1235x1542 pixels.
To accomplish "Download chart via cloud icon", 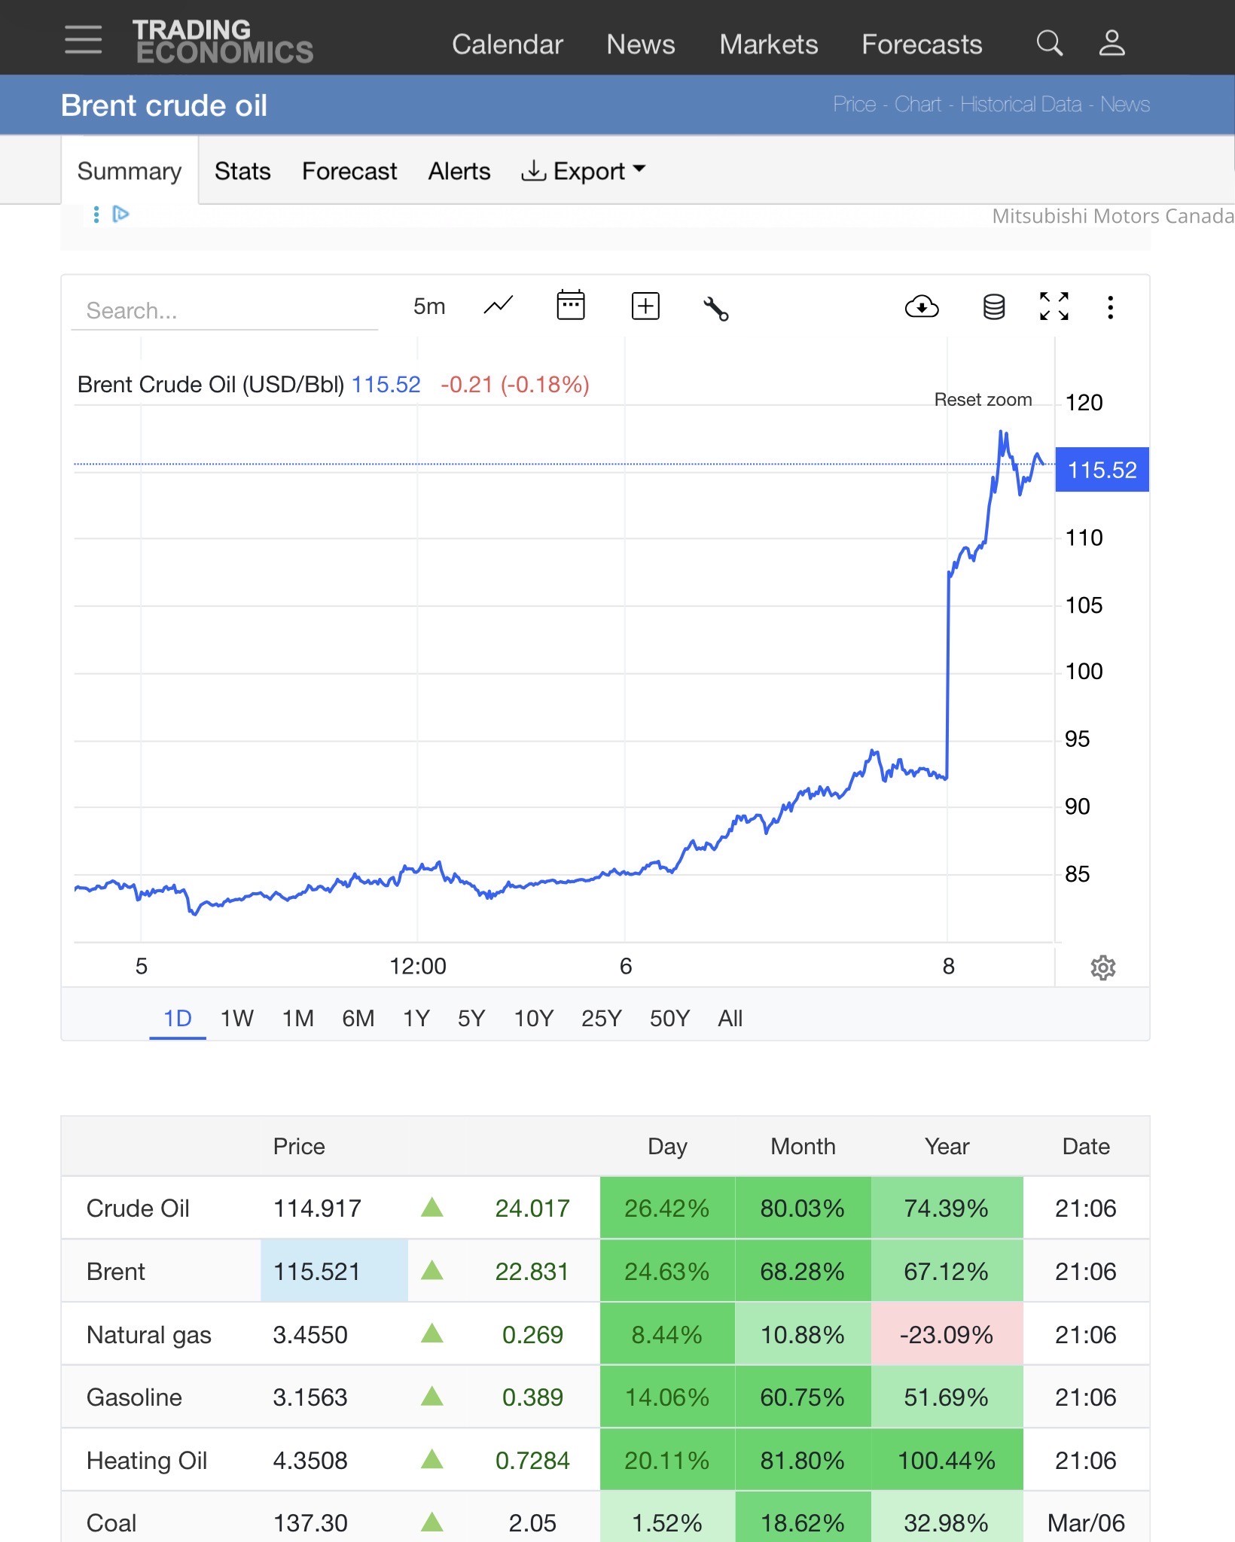I will point(921,307).
